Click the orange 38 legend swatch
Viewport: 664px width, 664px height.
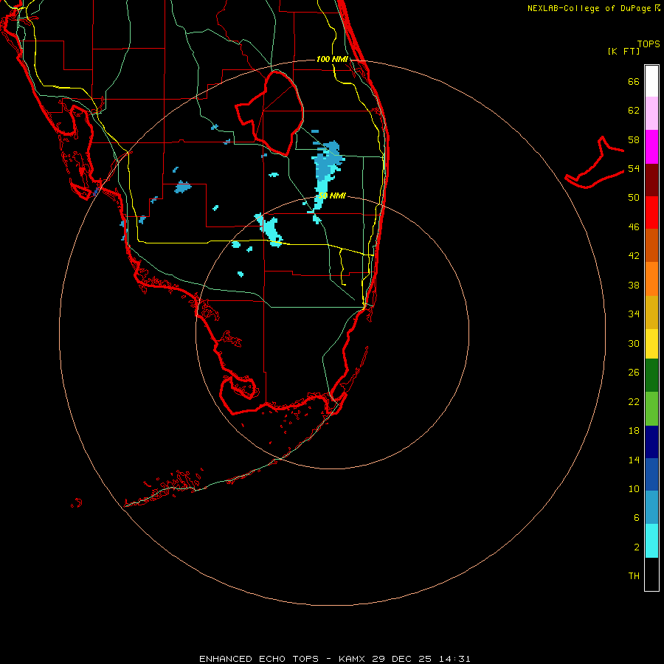click(651, 279)
